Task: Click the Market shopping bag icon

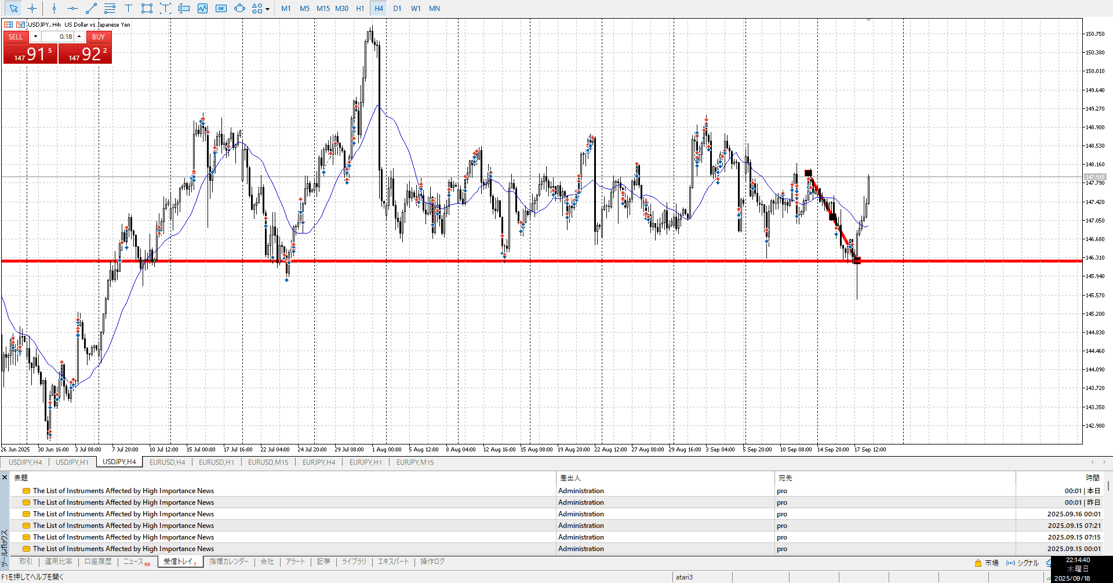Action: tap(979, 563)
